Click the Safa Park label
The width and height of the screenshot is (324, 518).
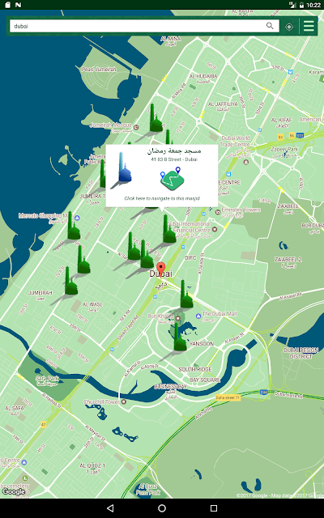[47, 380]
